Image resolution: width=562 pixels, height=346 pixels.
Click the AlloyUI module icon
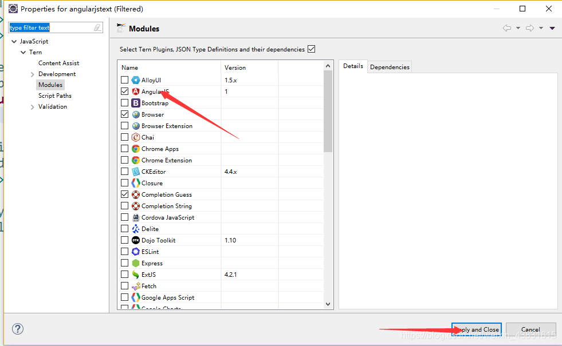pyautogui.click(x=135, y=80)
